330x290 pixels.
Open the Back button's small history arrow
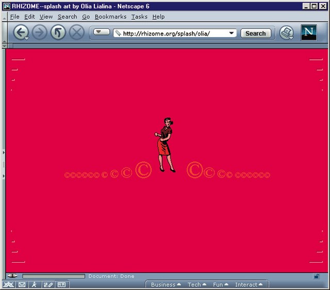26,39
